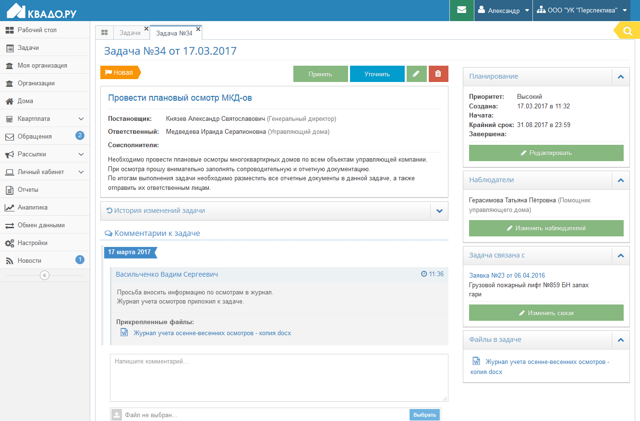Click Выбрать file chooser button
This screenshot has height=421, width=640.
[425, 415]
